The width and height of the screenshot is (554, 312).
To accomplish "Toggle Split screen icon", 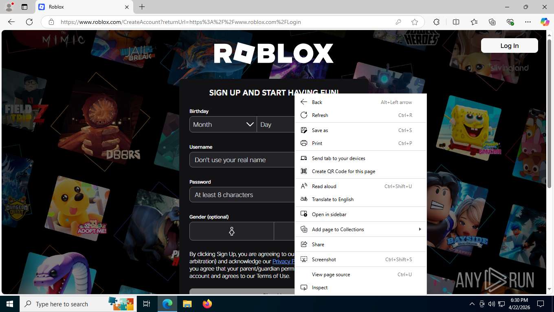I will (x=456, y=22).
